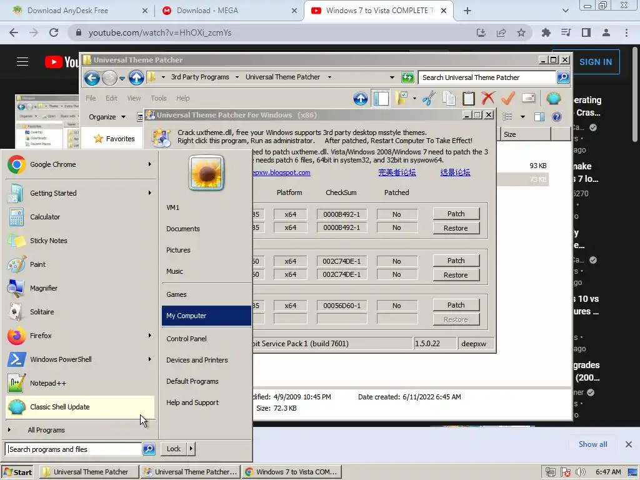Click the Lock button
Screen dimensions: 640x480
tap(174, 449)
